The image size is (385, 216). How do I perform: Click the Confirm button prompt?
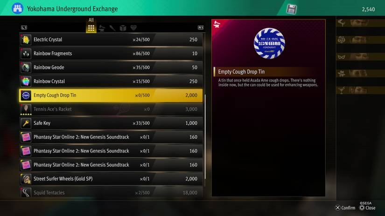(x=345, y=208)
